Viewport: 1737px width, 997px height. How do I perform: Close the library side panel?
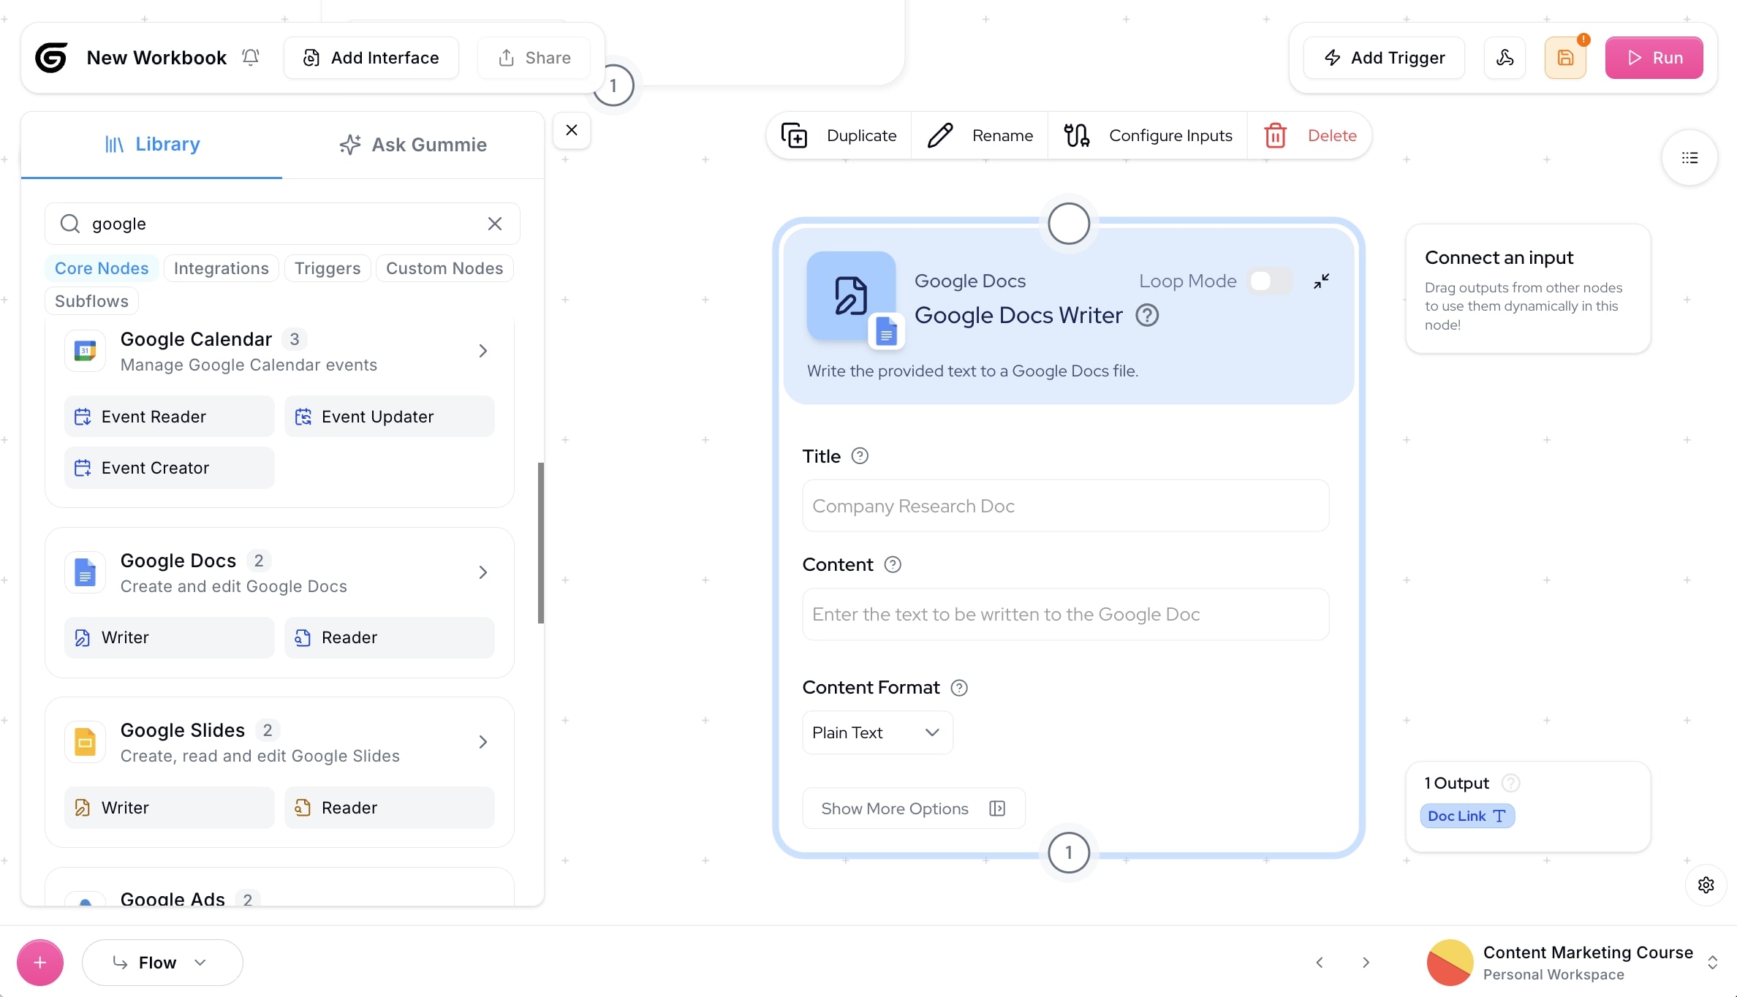click(572, 130)
